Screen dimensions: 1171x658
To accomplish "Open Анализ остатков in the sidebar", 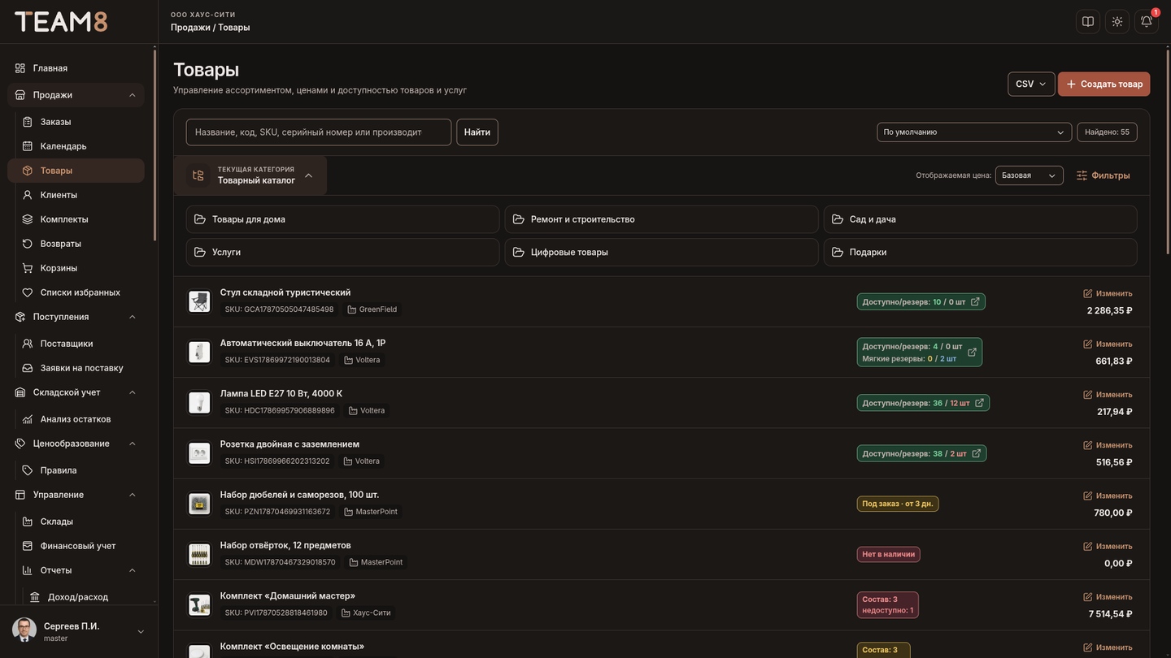I will point(76,419).
